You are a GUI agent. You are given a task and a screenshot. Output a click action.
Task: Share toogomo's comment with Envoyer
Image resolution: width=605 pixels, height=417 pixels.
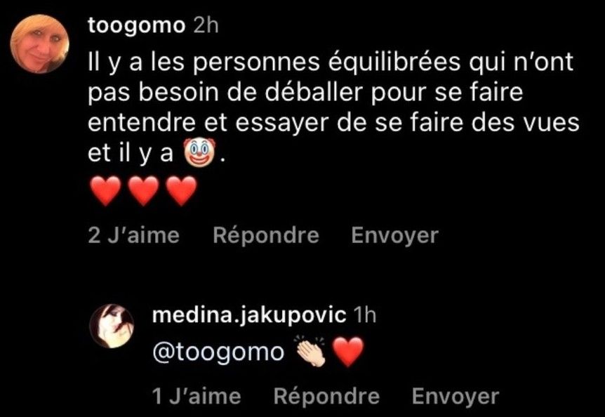point(394,235)
